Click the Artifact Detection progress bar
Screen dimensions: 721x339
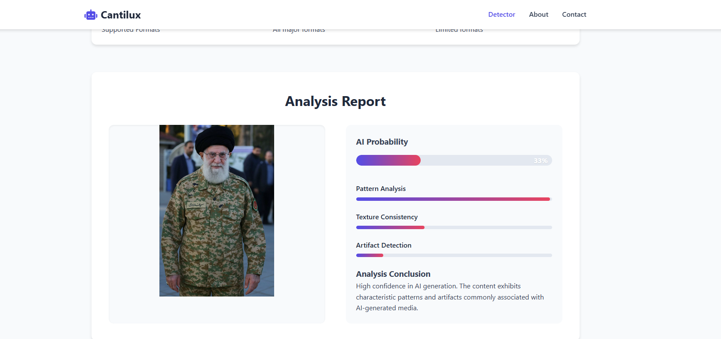click(x=454, y=255)
